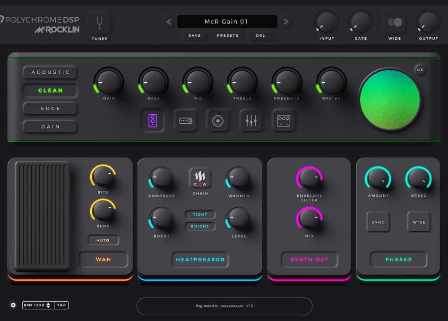Turn the Master volume knob

pyautogui.click(x=330, y=82)
